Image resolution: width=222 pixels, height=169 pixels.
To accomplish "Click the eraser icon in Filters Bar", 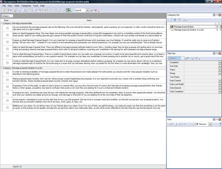I will point(192,58).
